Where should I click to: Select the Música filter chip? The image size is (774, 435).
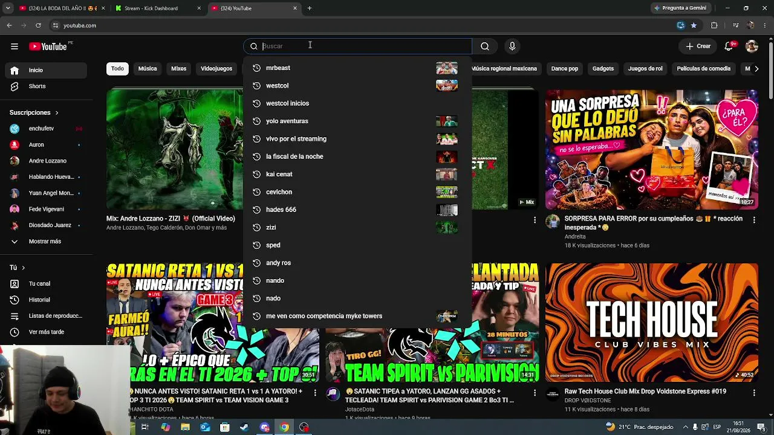[148, 69]
